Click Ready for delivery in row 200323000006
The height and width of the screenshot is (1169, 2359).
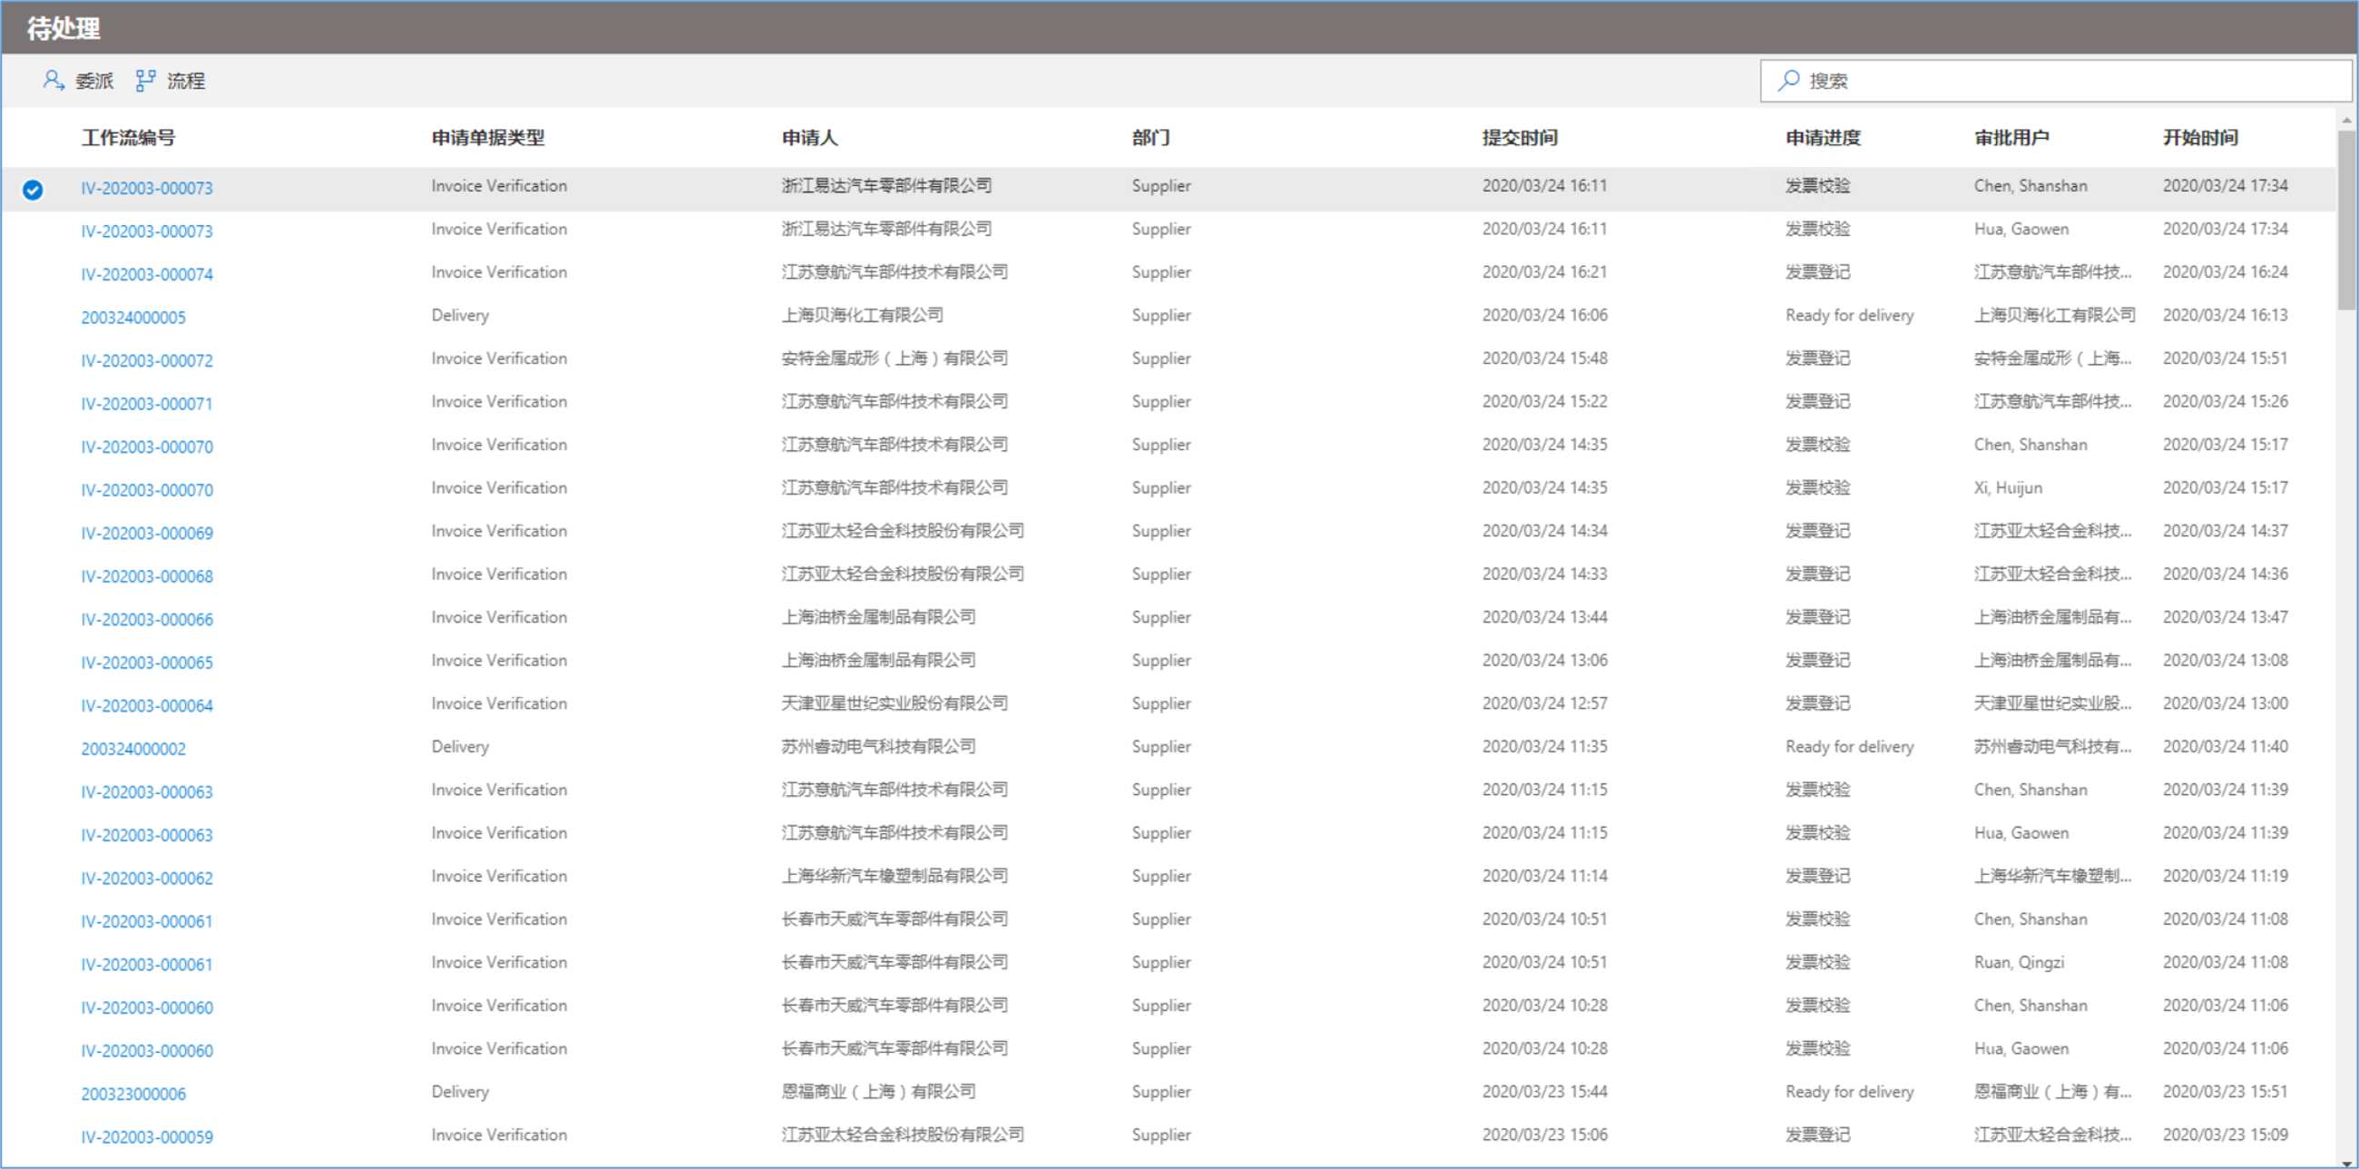point(1850,1092)
